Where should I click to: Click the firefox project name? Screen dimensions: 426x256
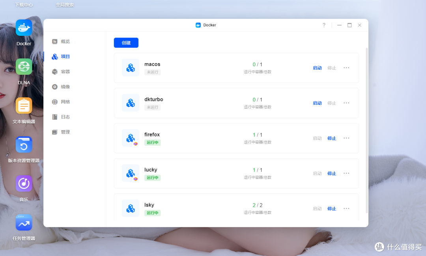tap(152, 135)
